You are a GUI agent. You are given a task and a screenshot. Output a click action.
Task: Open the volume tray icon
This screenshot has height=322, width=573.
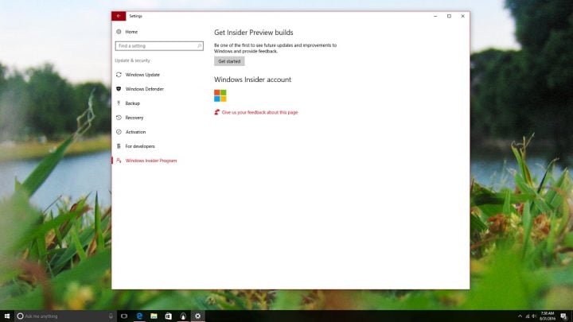534,316
